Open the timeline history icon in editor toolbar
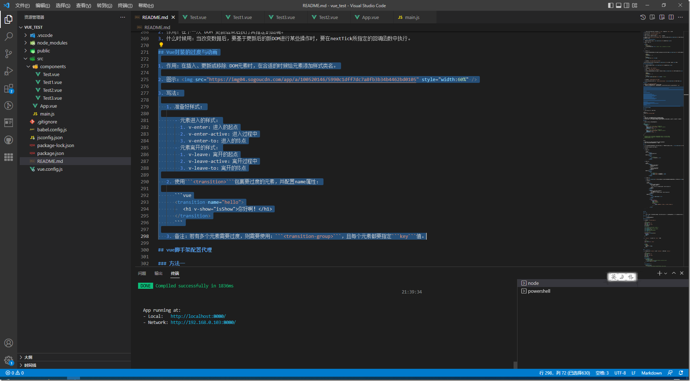690x381 pixels. pyautogui.click(x=643, y=17)
